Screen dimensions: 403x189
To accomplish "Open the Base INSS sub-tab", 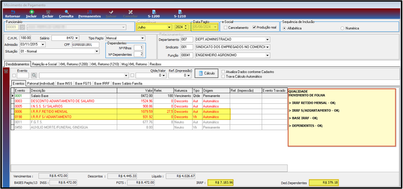I will (65, 83).
